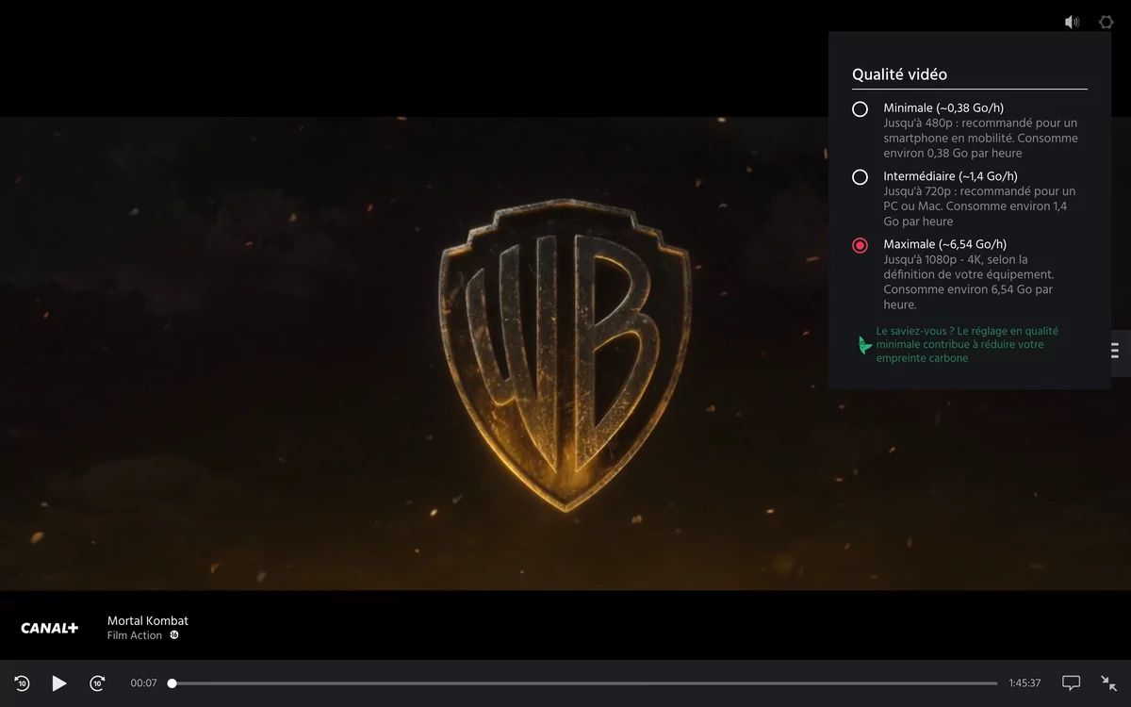Screen dimensions: 1131x707
Task: Seek along the playback progress bar
Action: click(x=584, y=683)
